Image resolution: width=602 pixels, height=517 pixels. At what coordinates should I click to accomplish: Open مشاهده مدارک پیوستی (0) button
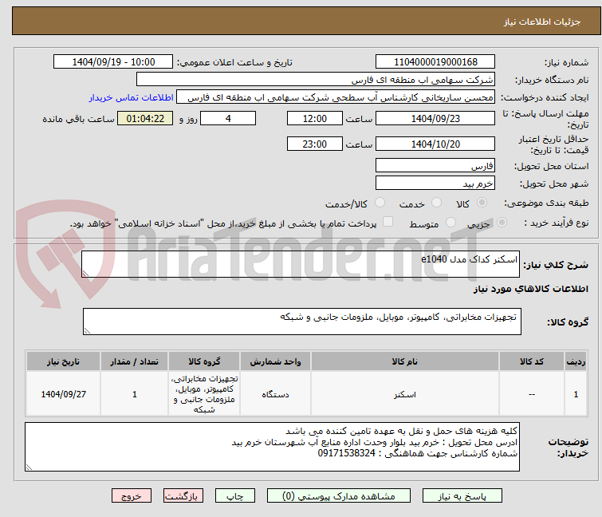coord(339,496)
